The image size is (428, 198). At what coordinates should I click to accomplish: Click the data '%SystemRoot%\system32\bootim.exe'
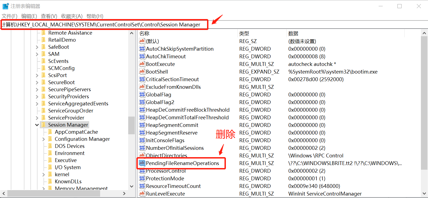coord(333,72)
